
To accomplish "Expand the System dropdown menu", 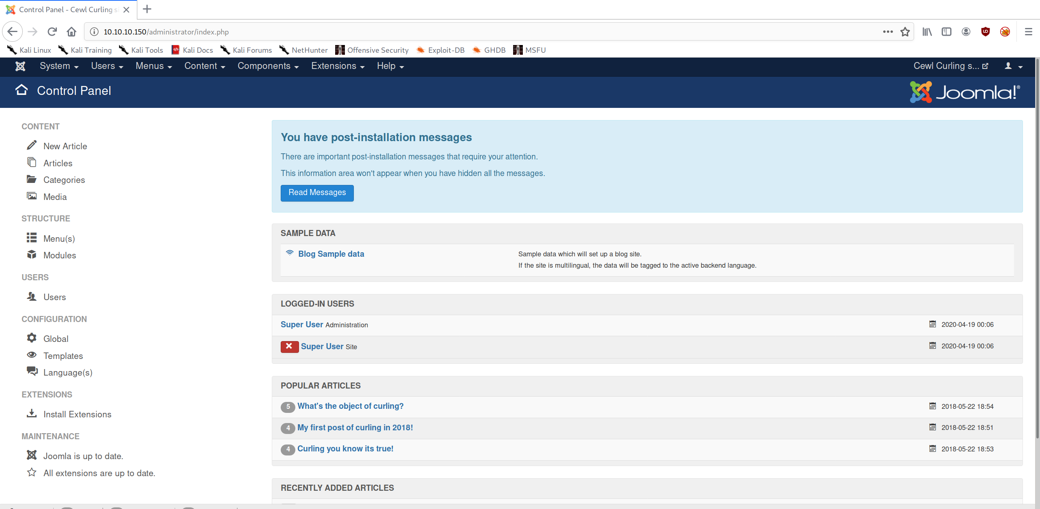I will (59, 66).
